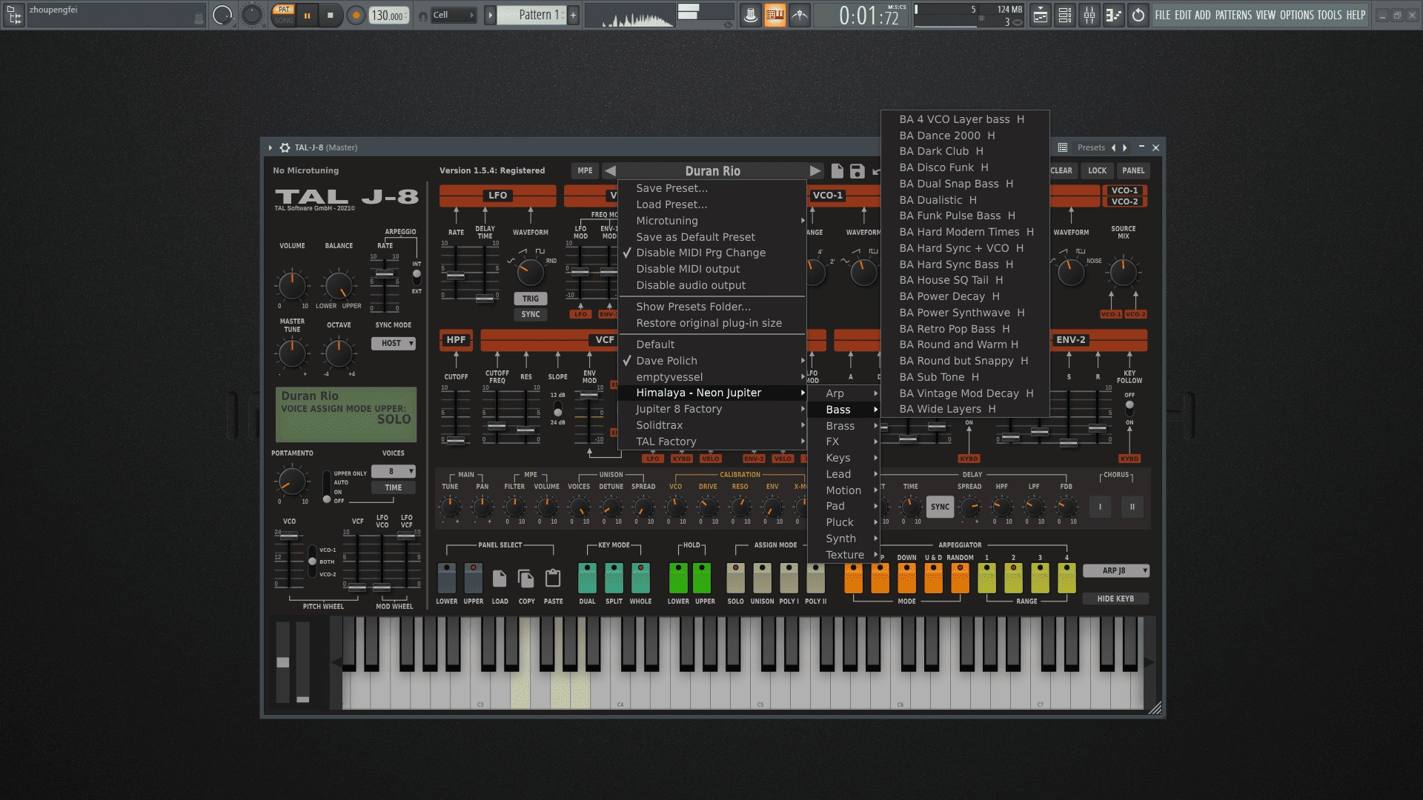Click the LOAD panel icon
The height and width of the screenshot is (800, 1423).
point(500,578)
